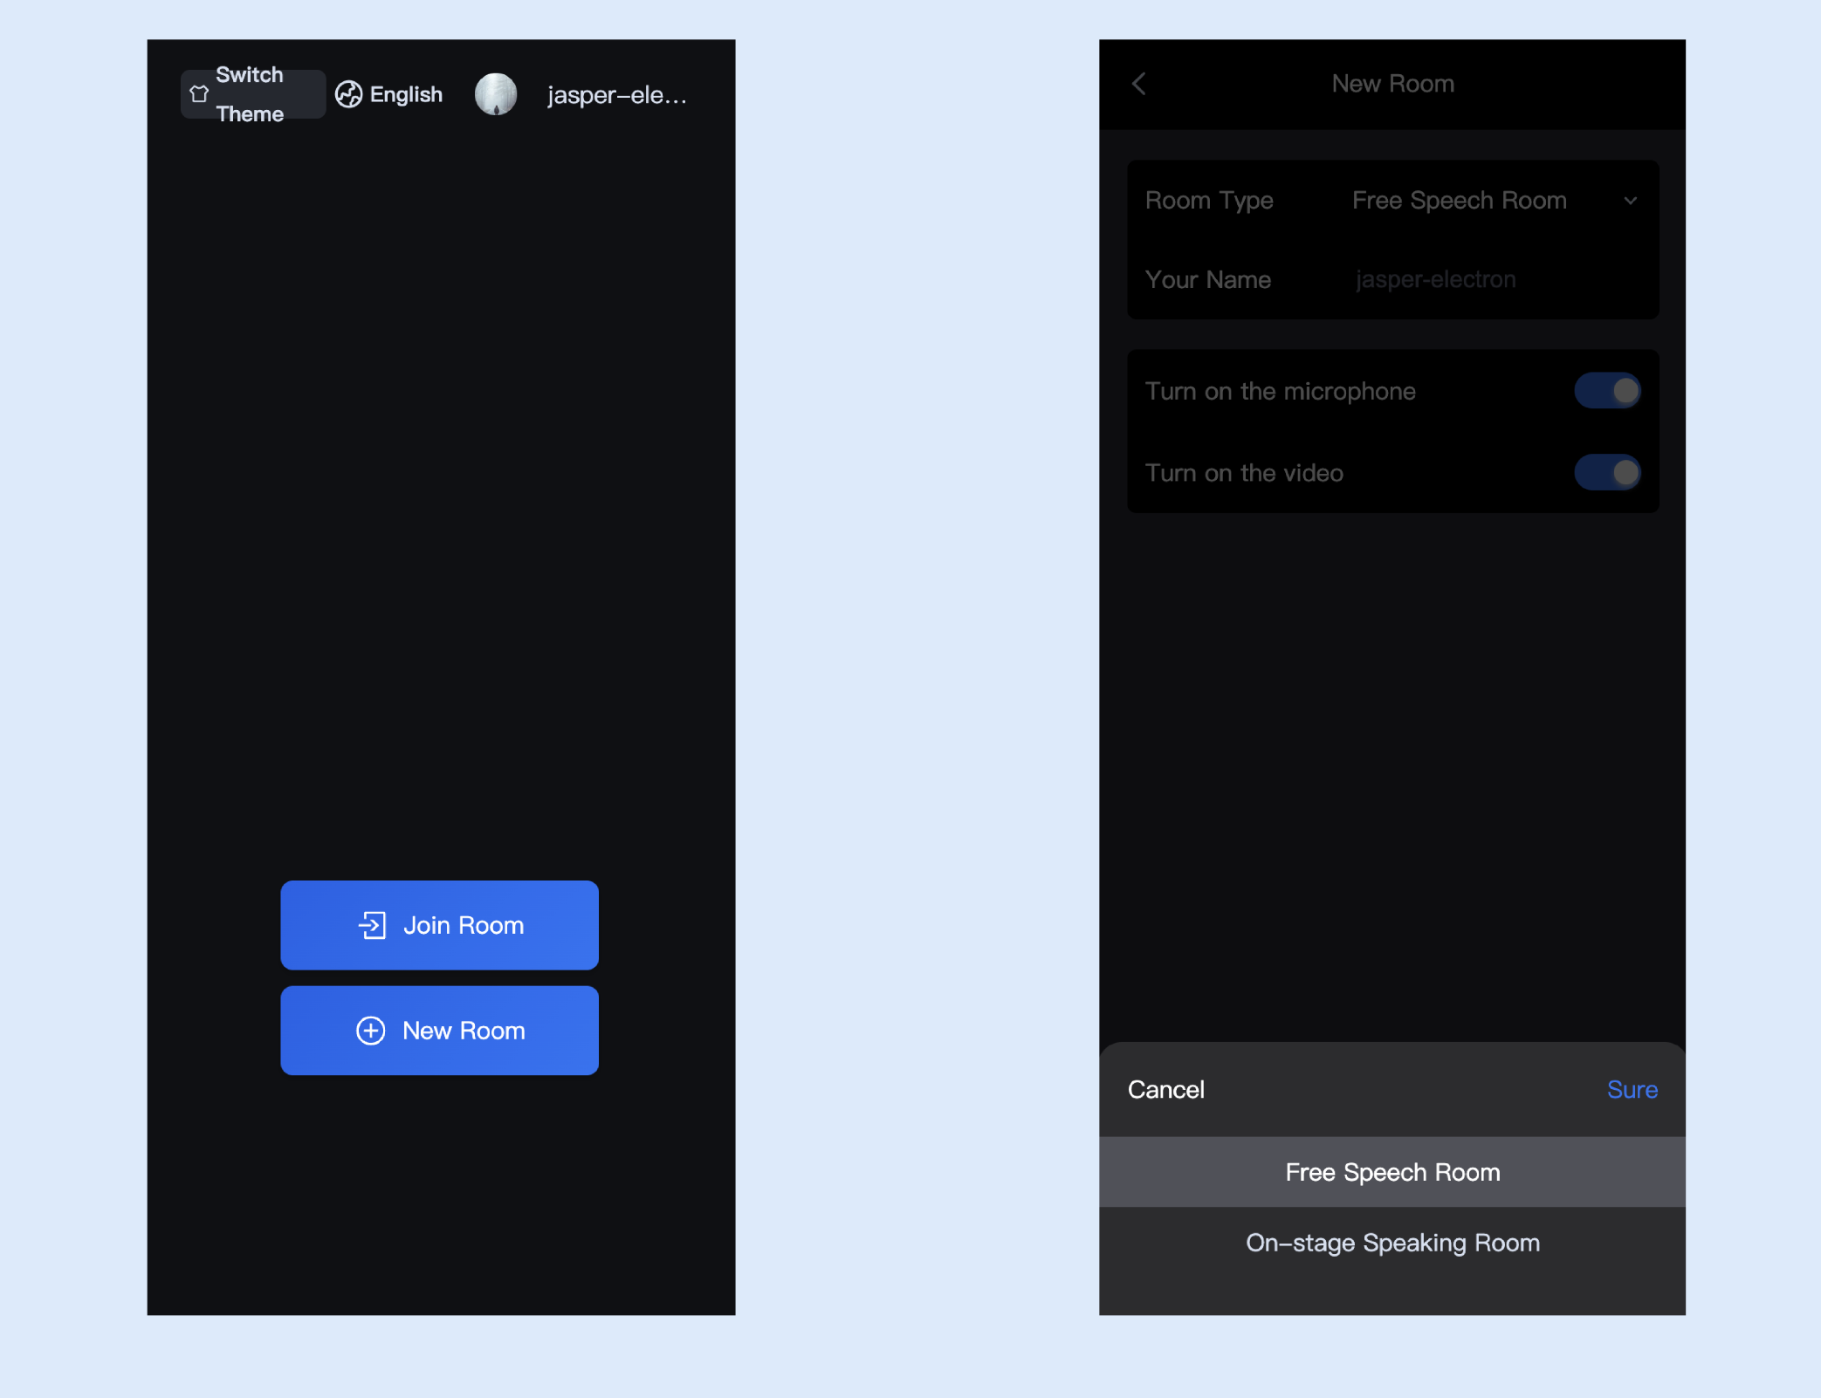Toggle the microphone switch

click(x=1607, y=391)
